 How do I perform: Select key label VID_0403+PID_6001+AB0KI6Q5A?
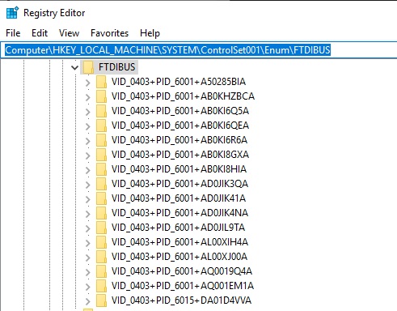(x=180, y=111)
